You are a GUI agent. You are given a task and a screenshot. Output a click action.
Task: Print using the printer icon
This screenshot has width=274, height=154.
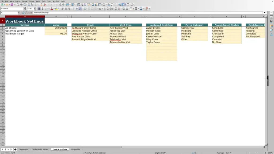[21, 5]
